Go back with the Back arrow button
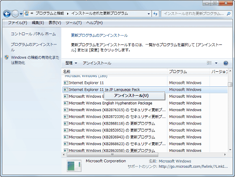The image size is (235, 177). pos(7,14)
